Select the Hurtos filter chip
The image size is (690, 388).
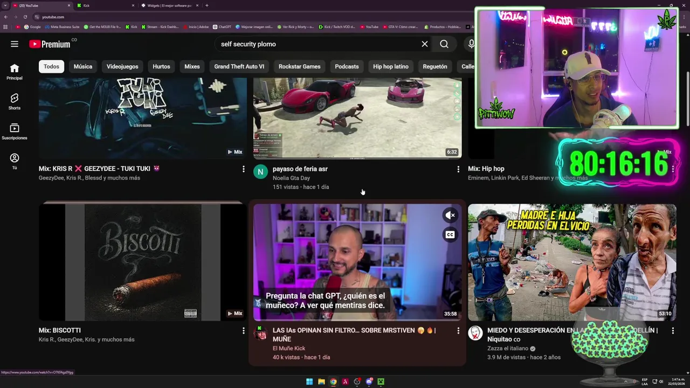click(x=161, y=66)
